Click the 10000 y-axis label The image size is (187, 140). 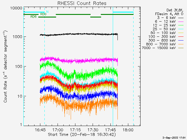pyautogui.click(x=16, y=8)
